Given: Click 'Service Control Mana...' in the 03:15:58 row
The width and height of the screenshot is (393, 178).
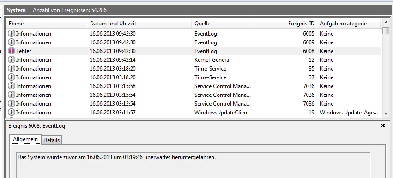Looking at the screenshot, I should (x=222, y=86).
